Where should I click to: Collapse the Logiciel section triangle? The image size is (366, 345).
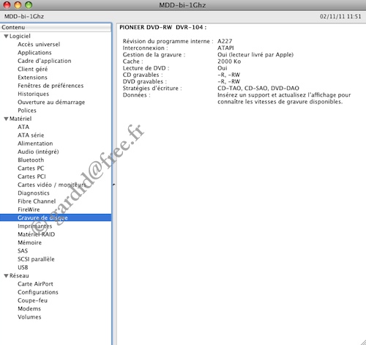pos(6,37)
